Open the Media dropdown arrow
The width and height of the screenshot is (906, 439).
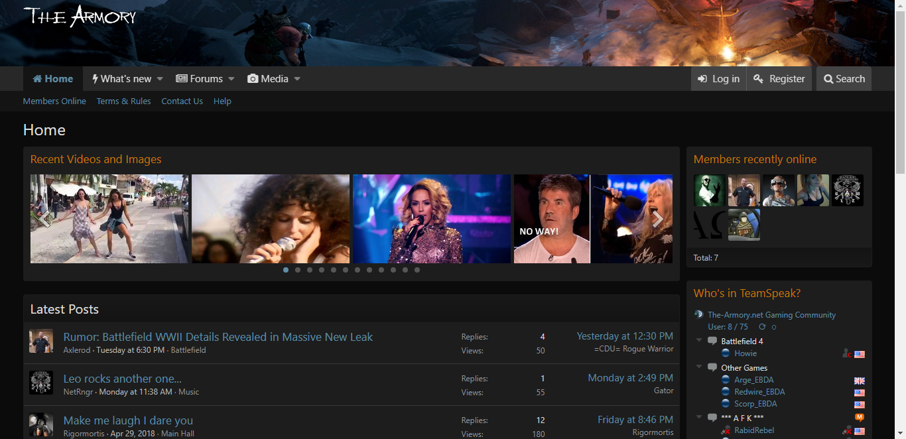(x=297, y=79)
